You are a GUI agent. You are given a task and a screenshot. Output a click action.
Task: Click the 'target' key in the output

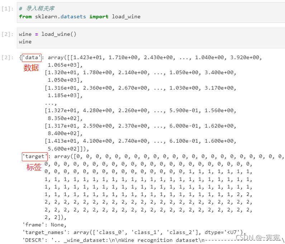pos(35,157)
